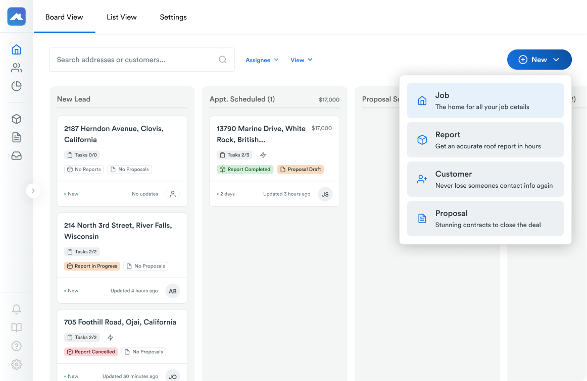Toggle the New dropdown button

pos(539,60)
